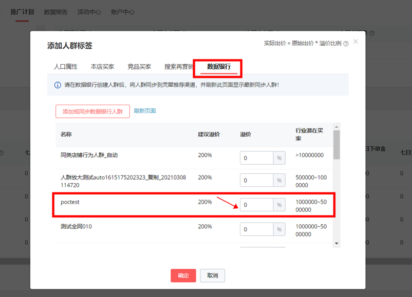Screen dimensions: 412x297
Task: Open 活动中心 in the top navigation
Action: [88, 12]
